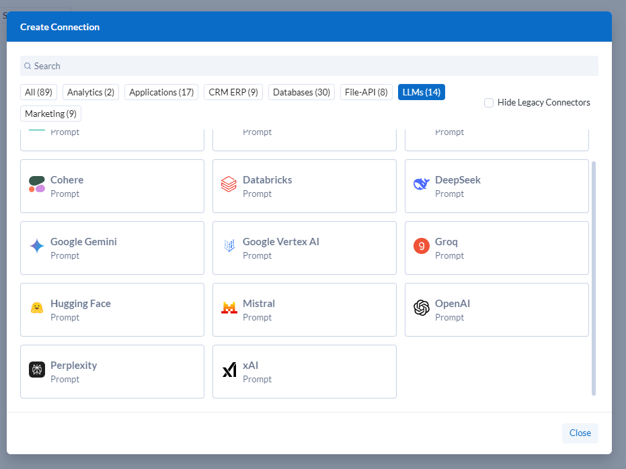Click the Prompt label under xAI
Viewport: 626px width, 469px height.
257,379
